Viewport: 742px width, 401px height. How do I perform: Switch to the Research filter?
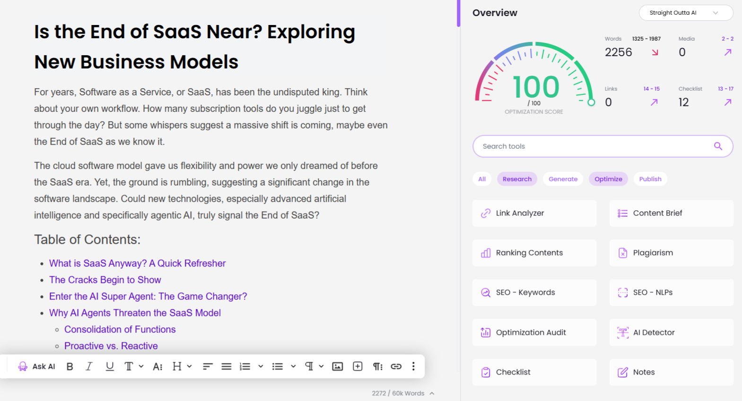click(517, 179)
